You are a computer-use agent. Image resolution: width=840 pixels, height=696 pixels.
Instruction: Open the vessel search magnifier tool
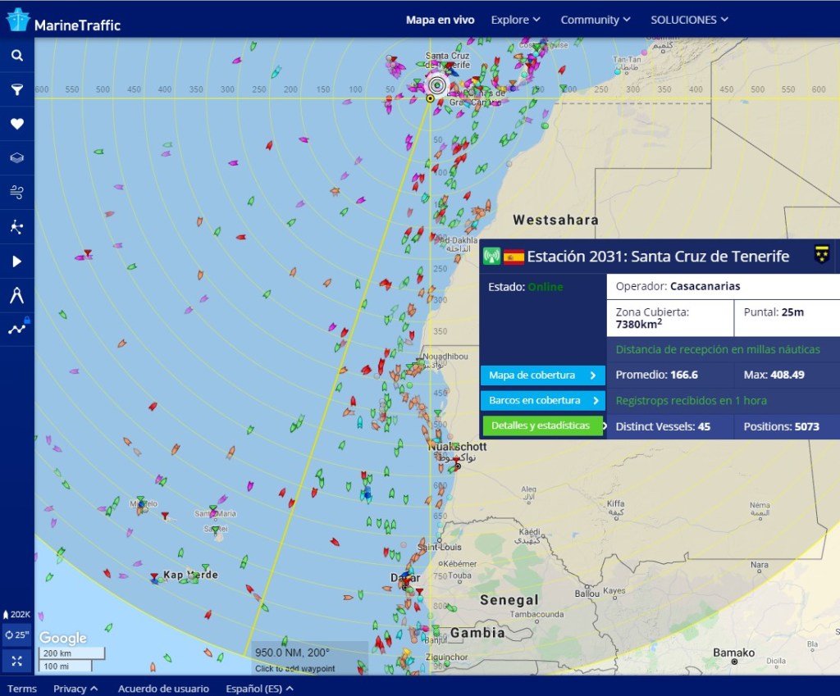point(17,56)
